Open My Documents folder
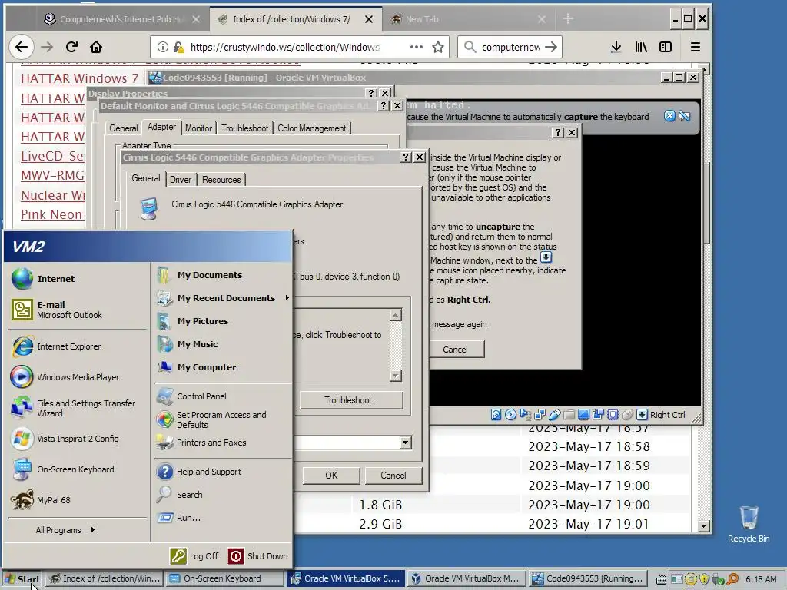Image resolution: width=787 pixels, height=590 pixels. pyautogui.click(x=222, y=275)
